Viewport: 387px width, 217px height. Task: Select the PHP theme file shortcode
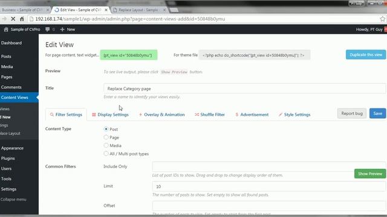(254, 55)
